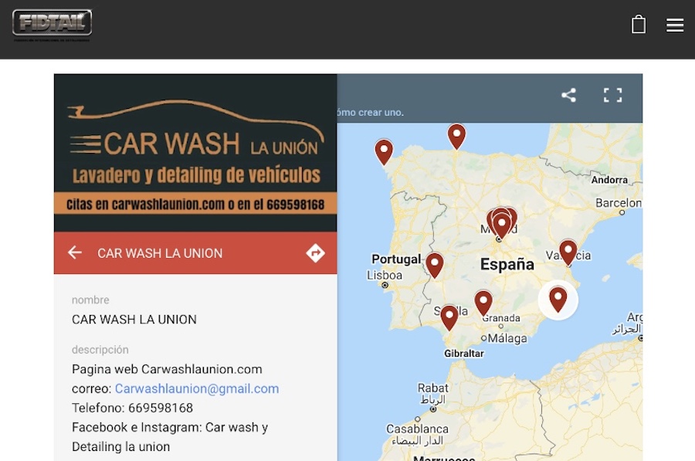Screen dimensions: 695x461
Task: Click the highlighted pin near Murcia
Action: [558, 297]
